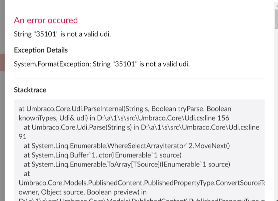
Task: Click the divider line below exception details
Action: click(139, 78)
